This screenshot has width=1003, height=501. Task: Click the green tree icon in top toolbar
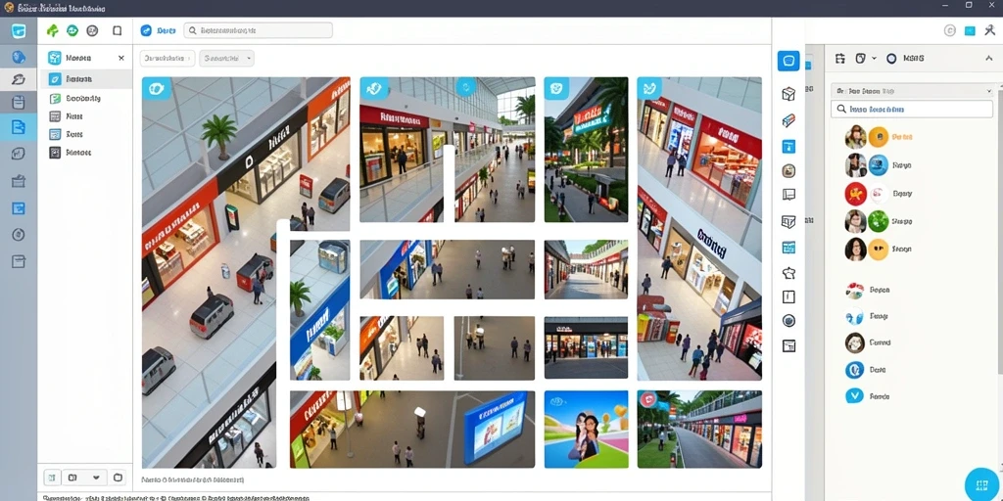[53, 30]
